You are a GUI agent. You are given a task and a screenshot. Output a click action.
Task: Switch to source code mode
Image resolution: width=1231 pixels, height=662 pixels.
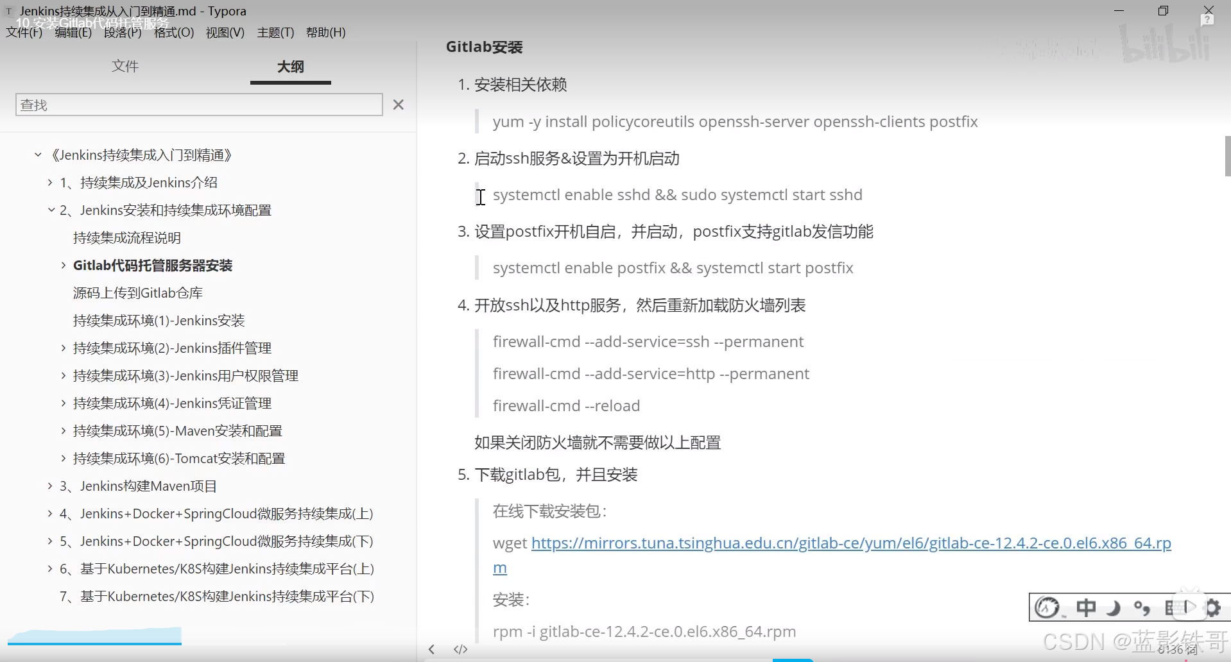click(x=460, y=649)
